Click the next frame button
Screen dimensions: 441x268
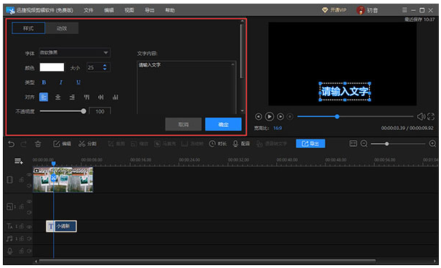pos(280,116)
